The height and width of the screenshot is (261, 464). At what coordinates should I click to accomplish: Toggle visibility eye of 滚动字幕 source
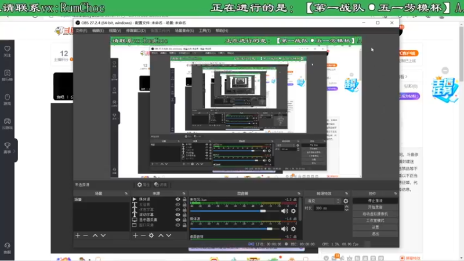[177, 215]
